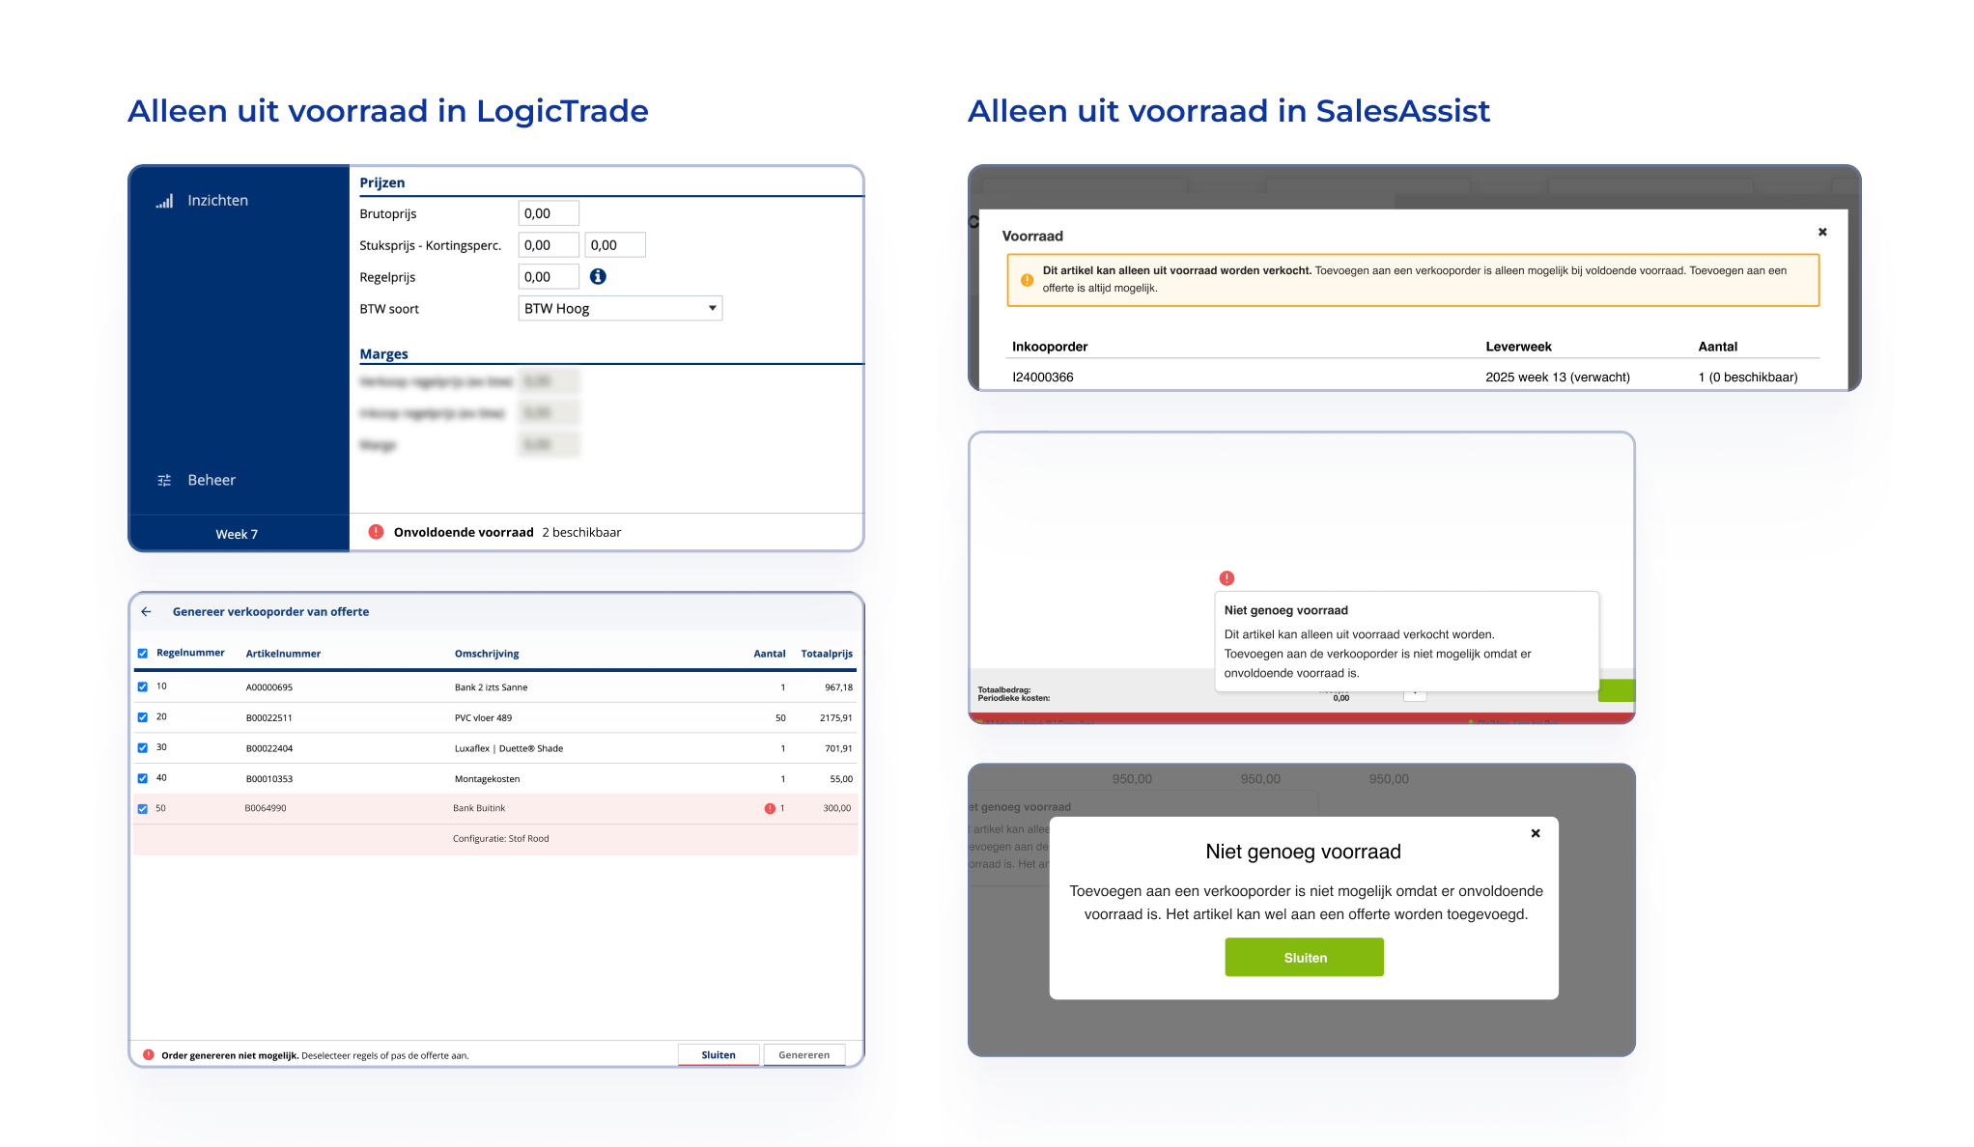The width and height of the screenshot is (1974, 1147).
Task: Close the Voorraad dialog with X
Action: tap(1822, 232)
